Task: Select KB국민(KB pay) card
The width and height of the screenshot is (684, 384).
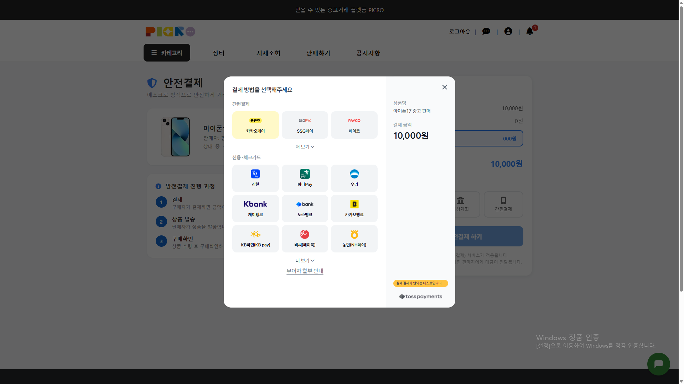Action: tap(255, 239)
